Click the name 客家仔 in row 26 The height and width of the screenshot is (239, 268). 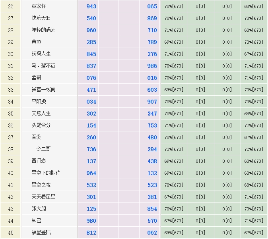click(39, 6)
